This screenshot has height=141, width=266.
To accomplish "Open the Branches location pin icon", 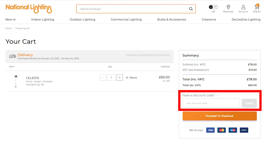I will point(228,7).
